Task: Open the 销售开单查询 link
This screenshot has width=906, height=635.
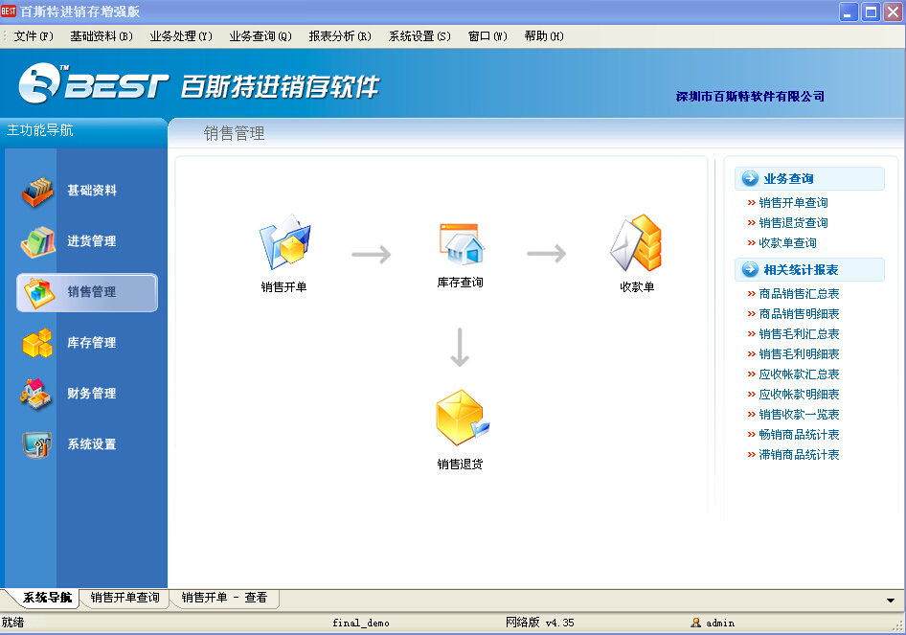Action: (793, 203)
